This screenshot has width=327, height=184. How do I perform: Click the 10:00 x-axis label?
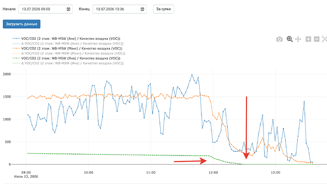click(x=89, y=173)
